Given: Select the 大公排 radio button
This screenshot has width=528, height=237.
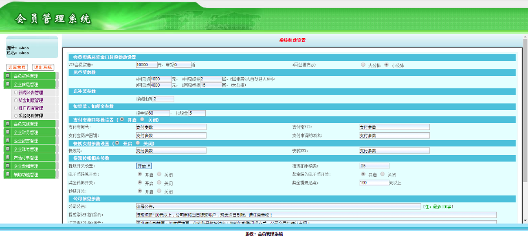Looking at the screenshot, I should click(363, 64).
